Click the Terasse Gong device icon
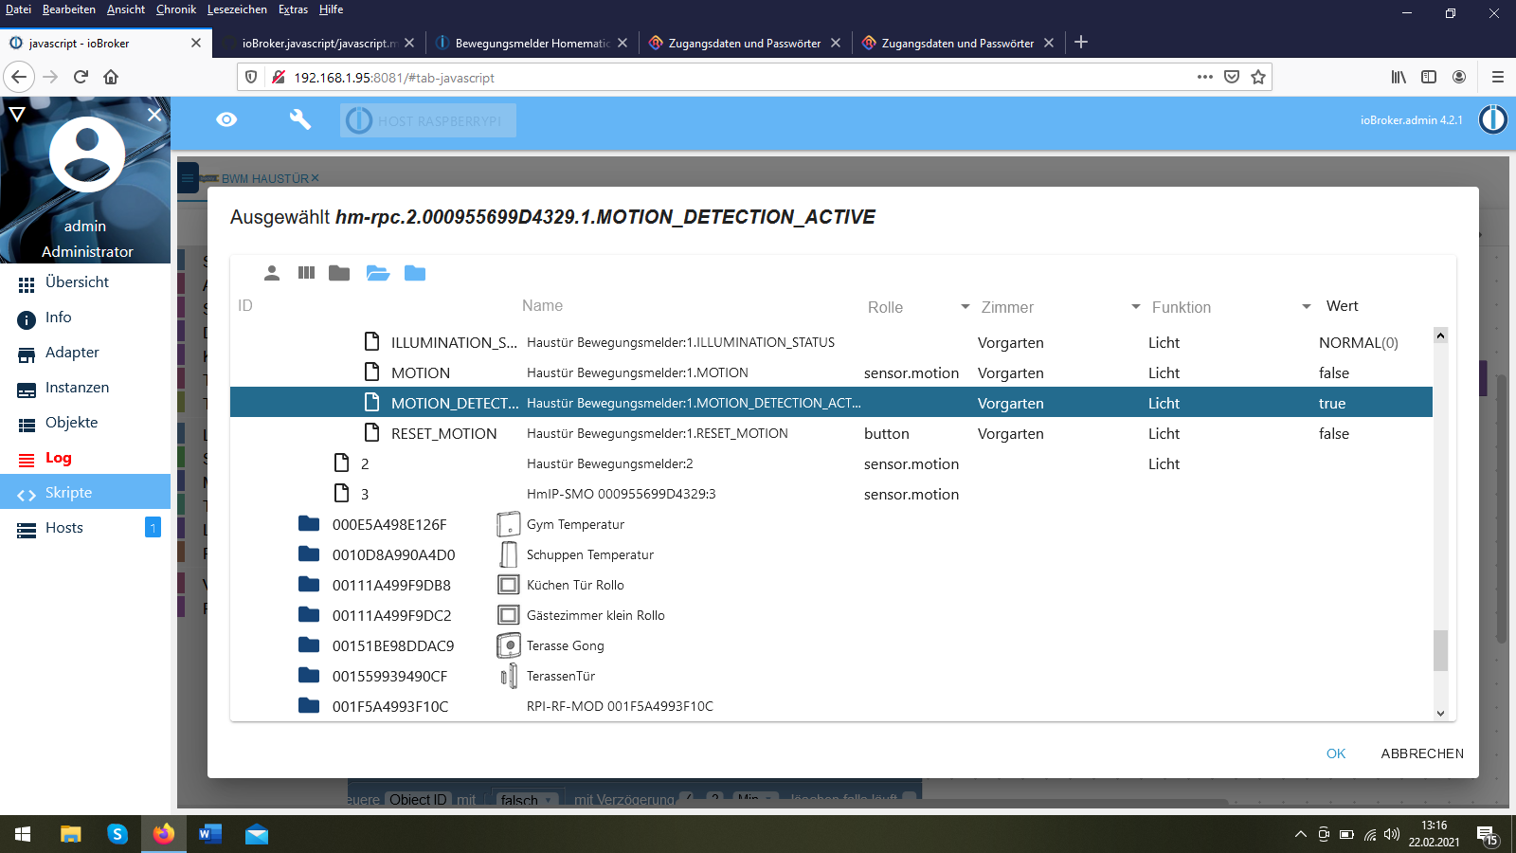1516x853 pixels. 509,645
